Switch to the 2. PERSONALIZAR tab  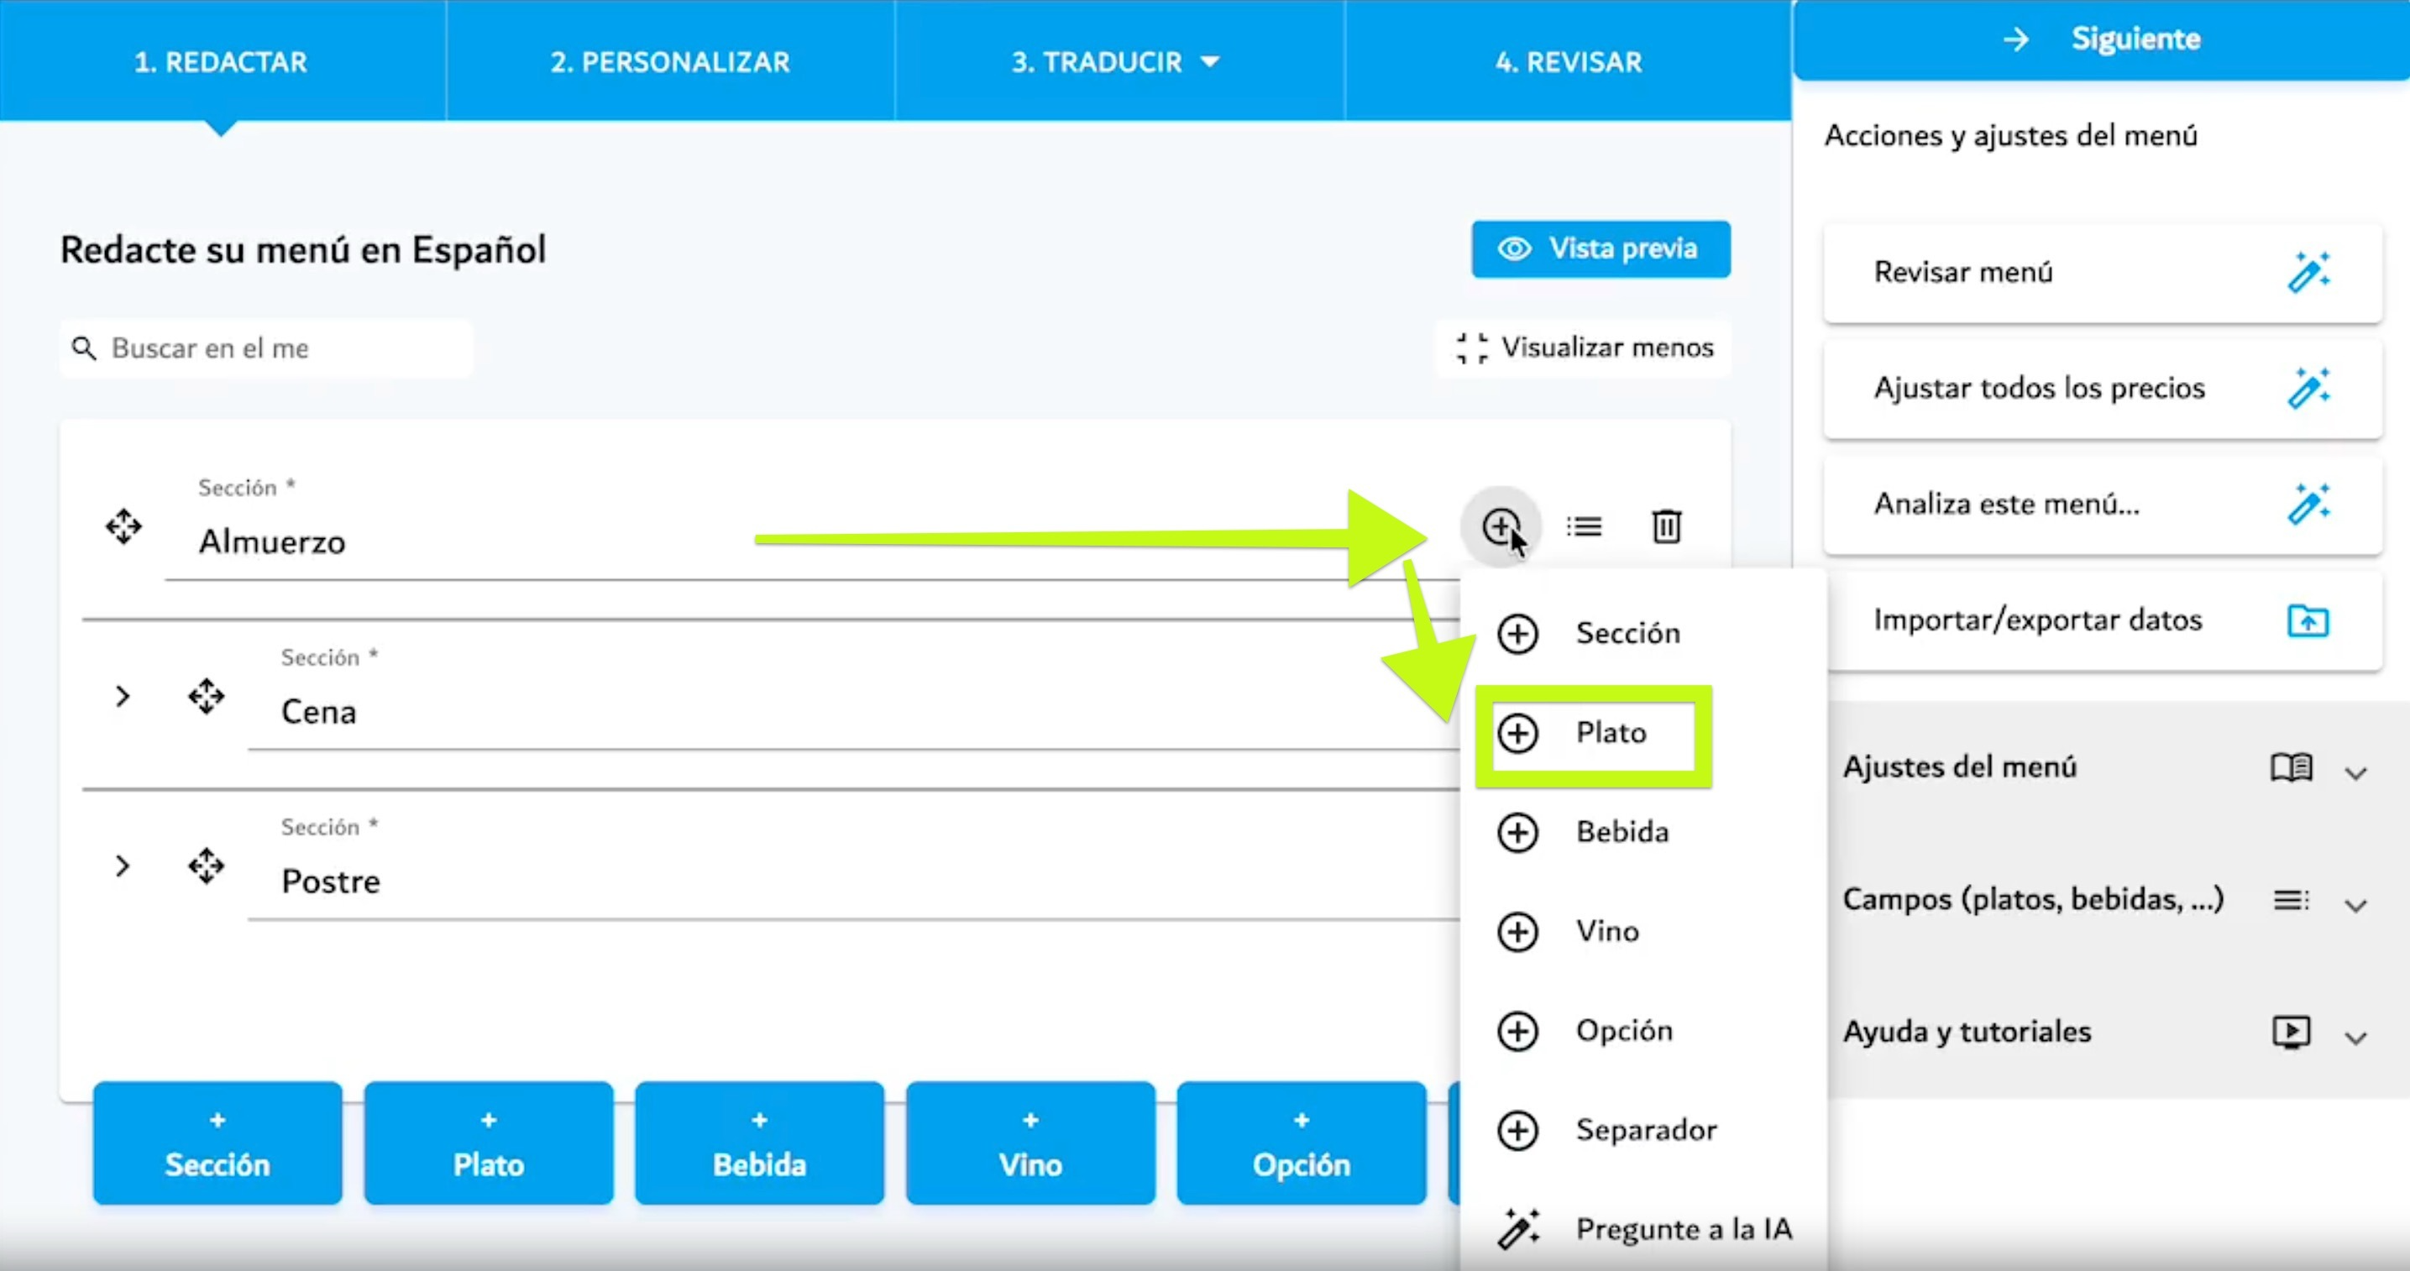[x=670, y=60]
